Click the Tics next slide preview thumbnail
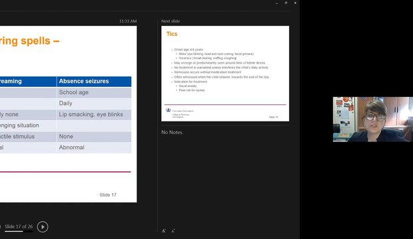Image resolution: width=413 pixels, height=239 pixels. point(225,74)
